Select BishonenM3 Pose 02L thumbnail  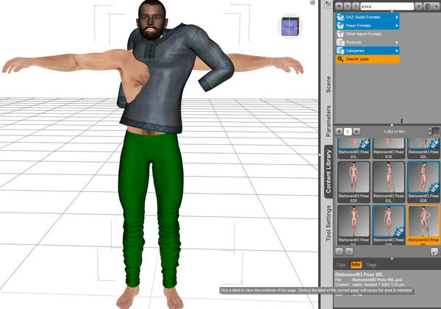pos(423,149)
